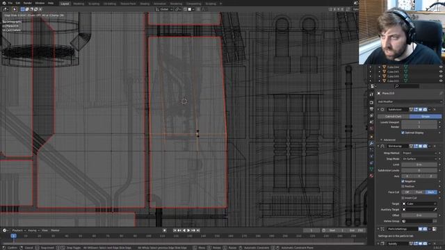Screen dimensions: 445x250
Task: Adjust the Shrinkwrap Limit field
Action: [x=419, y=165]
